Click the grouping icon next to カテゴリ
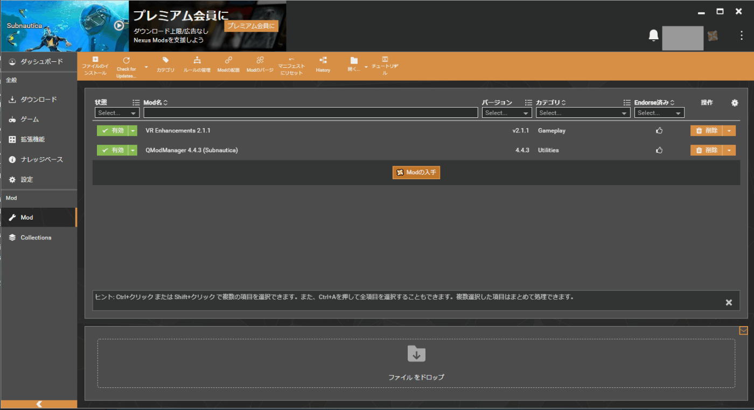Image resolution: width=754 pixels, height=410 pixels. (528, 102)
